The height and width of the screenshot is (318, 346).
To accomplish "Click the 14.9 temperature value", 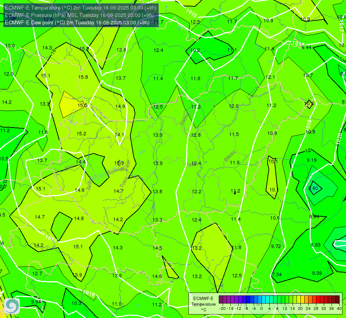I will 120,106.
